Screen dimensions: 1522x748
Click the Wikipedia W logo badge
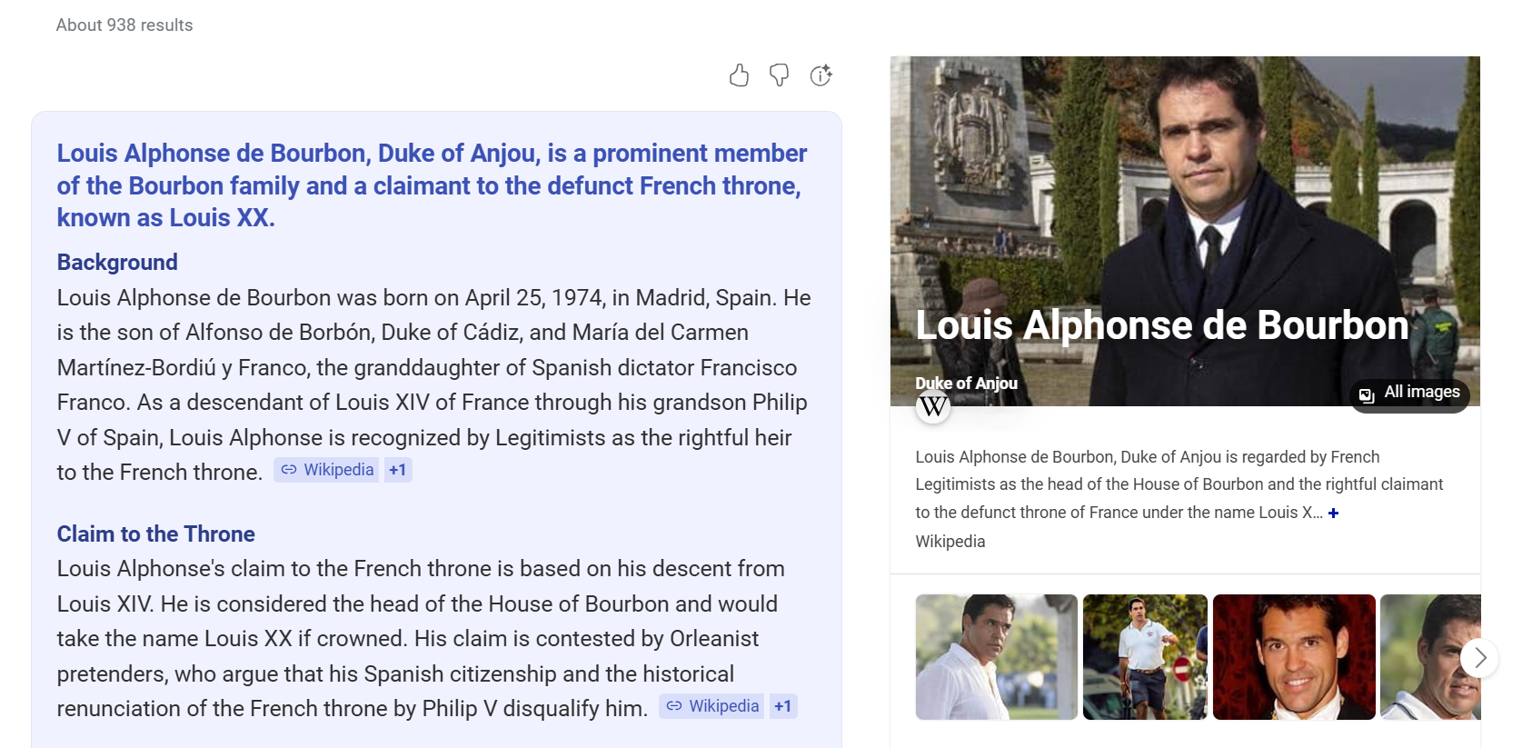tap(933, 406)
